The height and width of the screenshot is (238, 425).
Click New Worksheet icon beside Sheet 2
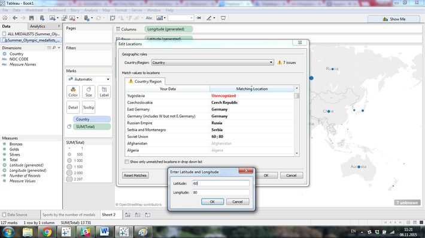click(x=127, y=215)
